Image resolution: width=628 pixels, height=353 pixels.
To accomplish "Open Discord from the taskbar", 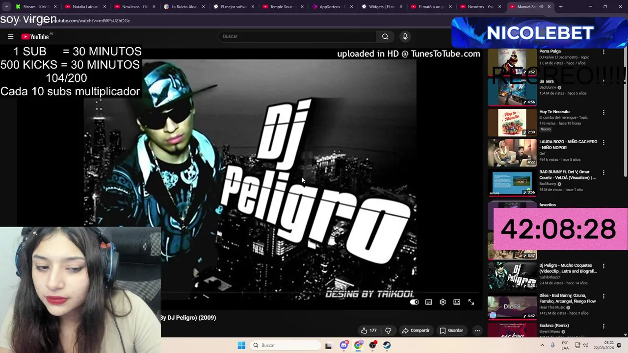I will coord(344,345).
